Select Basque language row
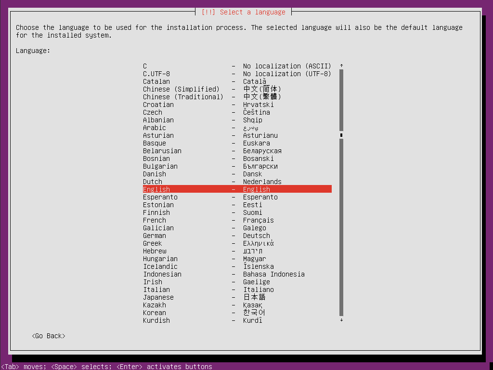The image size is (493, 370). click(x=237, y=143)
